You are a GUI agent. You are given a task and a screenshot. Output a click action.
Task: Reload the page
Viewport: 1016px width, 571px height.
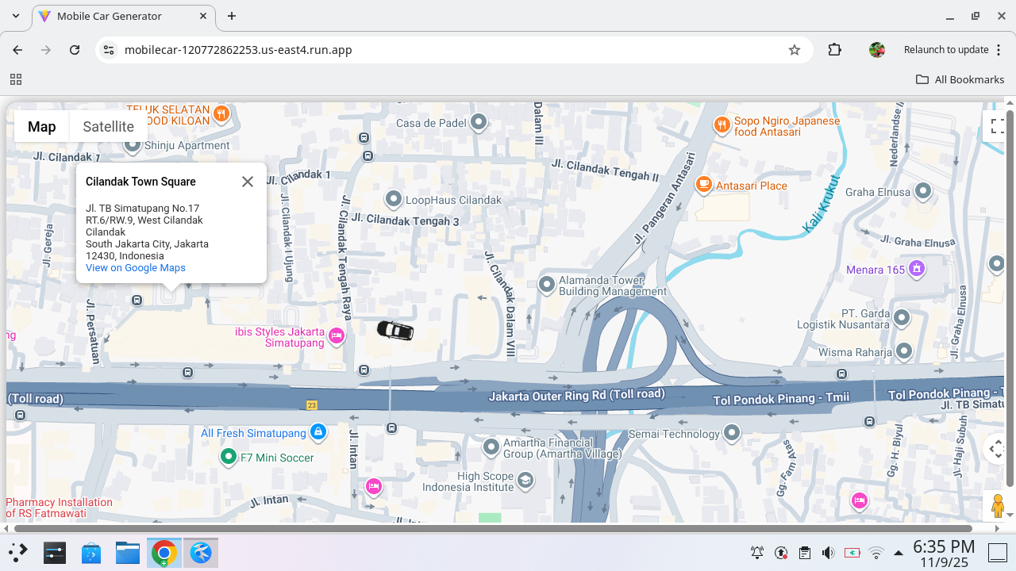click(x=75, y=50)
